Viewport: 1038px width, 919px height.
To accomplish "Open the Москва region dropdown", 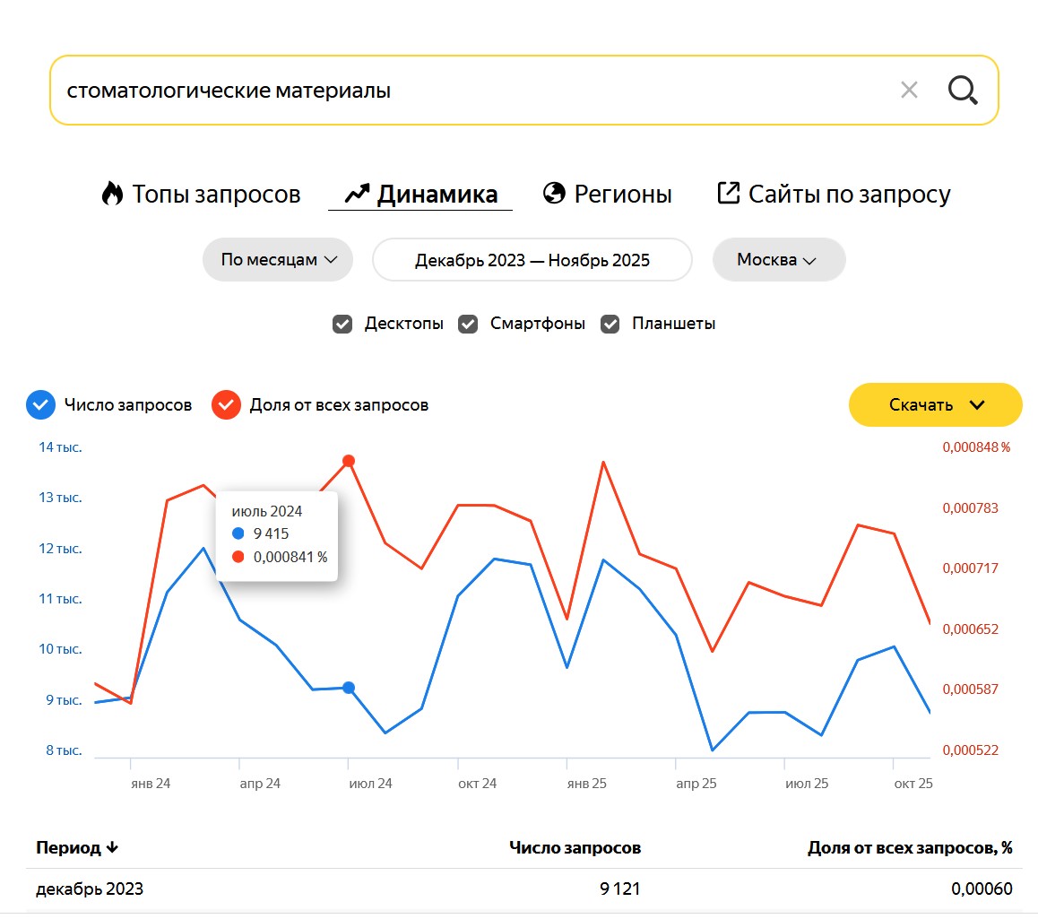I will pyautogui.click(x=778, y=260).
